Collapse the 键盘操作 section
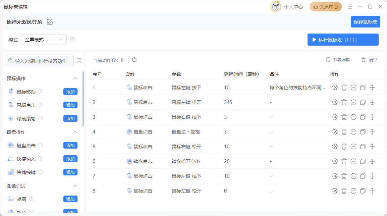This screenshot has height=216, width=387. click(x=75, y=132)
